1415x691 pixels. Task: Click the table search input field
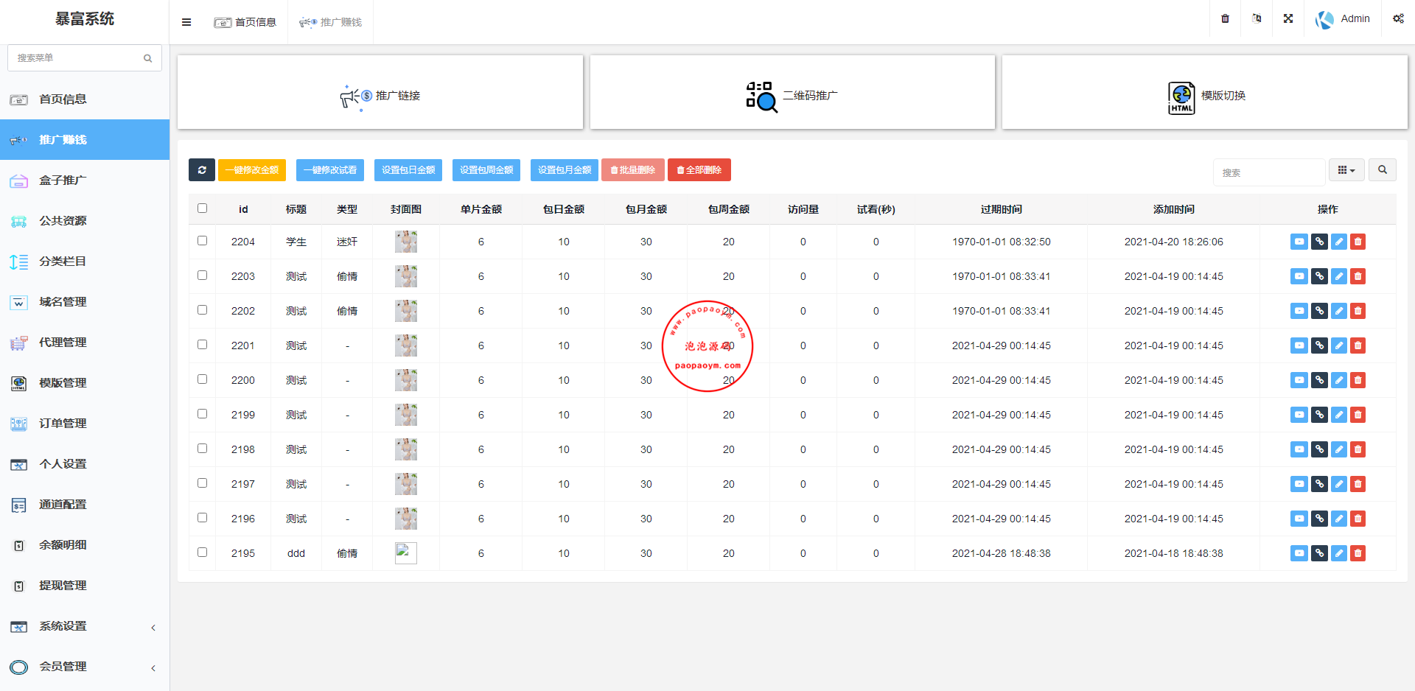point(1269,172)
